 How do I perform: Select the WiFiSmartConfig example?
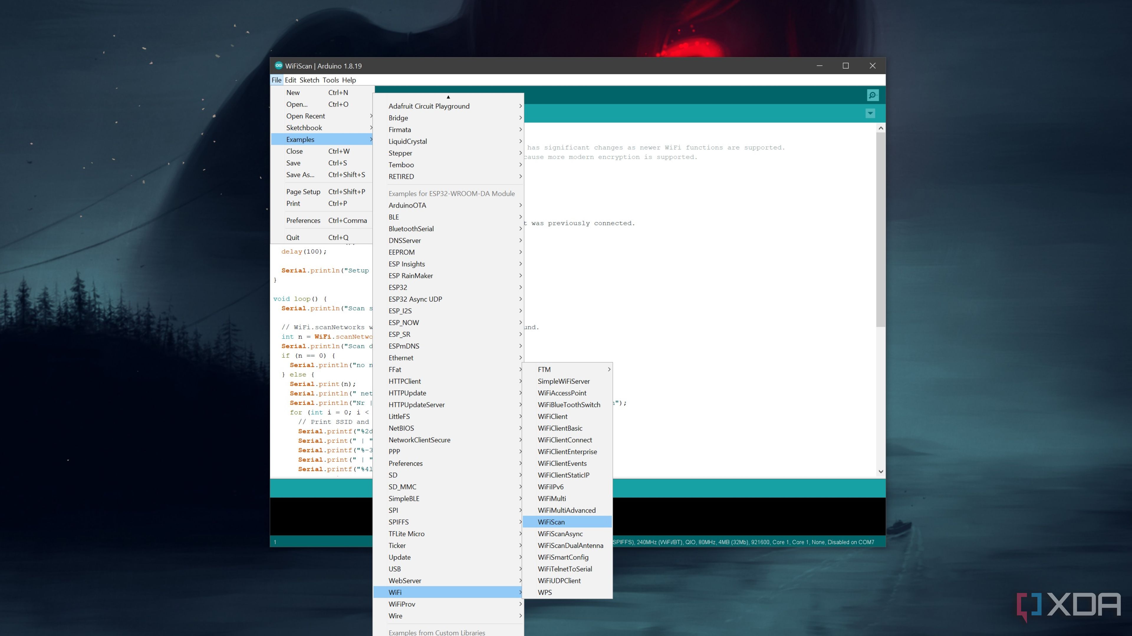click(567, 557)
